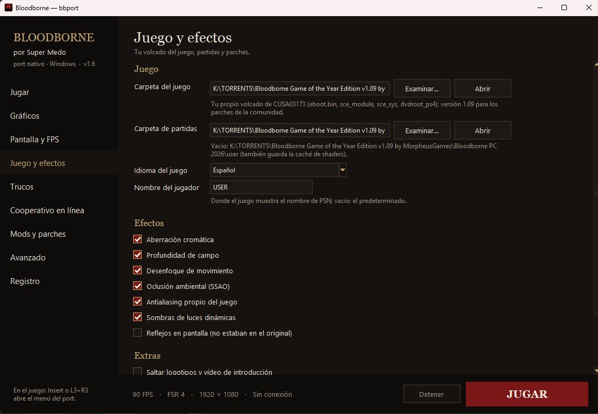Enable Reflejos en pantalla checkbox
The image size is (598, 414).
click(137, 333)
